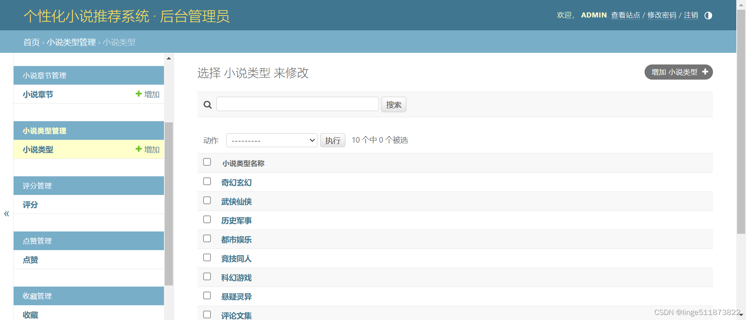Open 收藏管理 section in sidebar
The height and width of the screenshot is (320, 746).
pos(37,296)
